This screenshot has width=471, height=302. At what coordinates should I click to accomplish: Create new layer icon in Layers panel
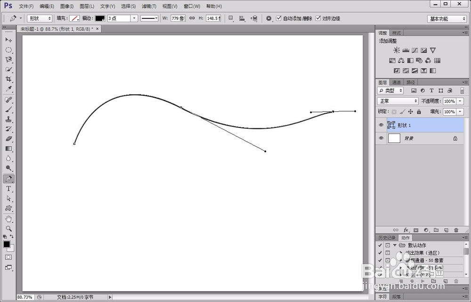(x=447, y=230)
